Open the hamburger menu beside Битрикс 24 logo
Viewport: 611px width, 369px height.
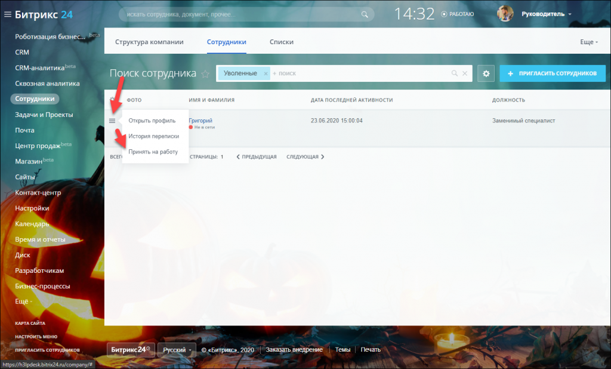7,14
